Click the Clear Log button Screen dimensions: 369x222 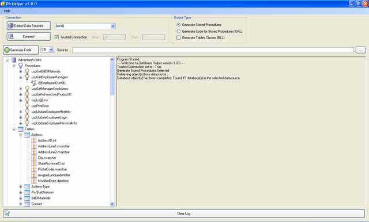[x=184, y=213]
